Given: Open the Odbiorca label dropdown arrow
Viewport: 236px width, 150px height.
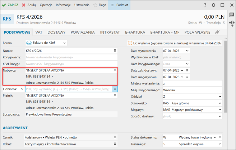Looking at the screenshot, I should point(21,89).
